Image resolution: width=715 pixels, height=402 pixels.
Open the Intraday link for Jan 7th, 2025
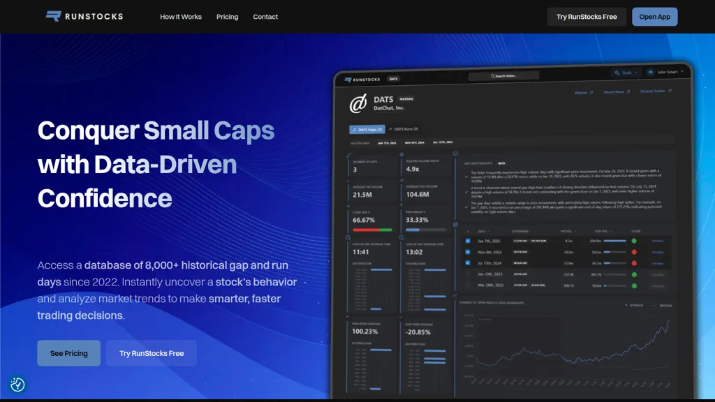click(x=658, y=241)
